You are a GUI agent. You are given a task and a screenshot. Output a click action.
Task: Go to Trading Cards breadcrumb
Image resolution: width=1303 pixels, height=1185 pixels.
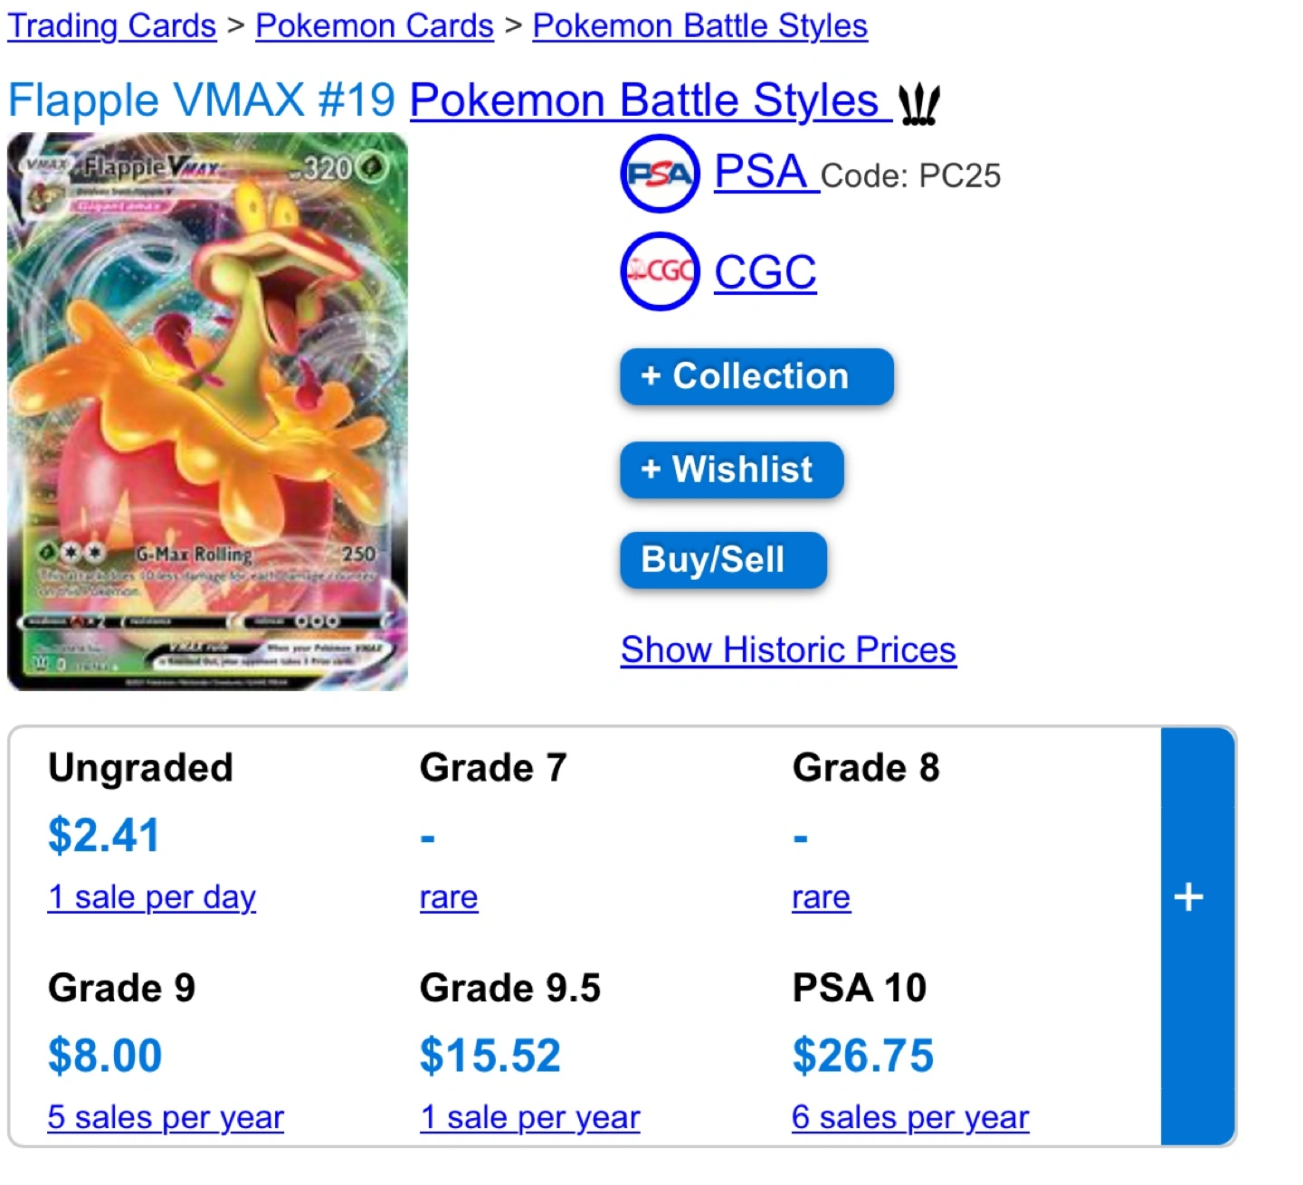coord(112,25)
